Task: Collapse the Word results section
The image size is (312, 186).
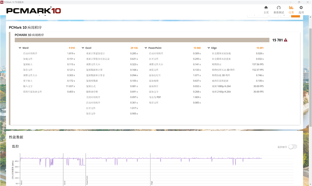Action: 20,48
